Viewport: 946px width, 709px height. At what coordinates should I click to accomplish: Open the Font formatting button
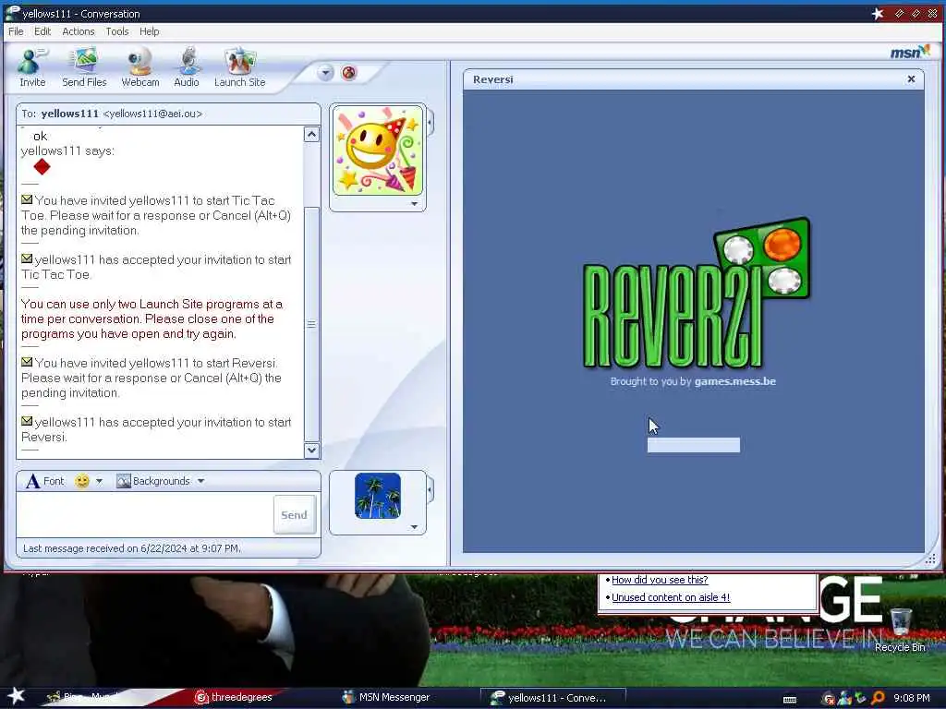pos(44,481)
